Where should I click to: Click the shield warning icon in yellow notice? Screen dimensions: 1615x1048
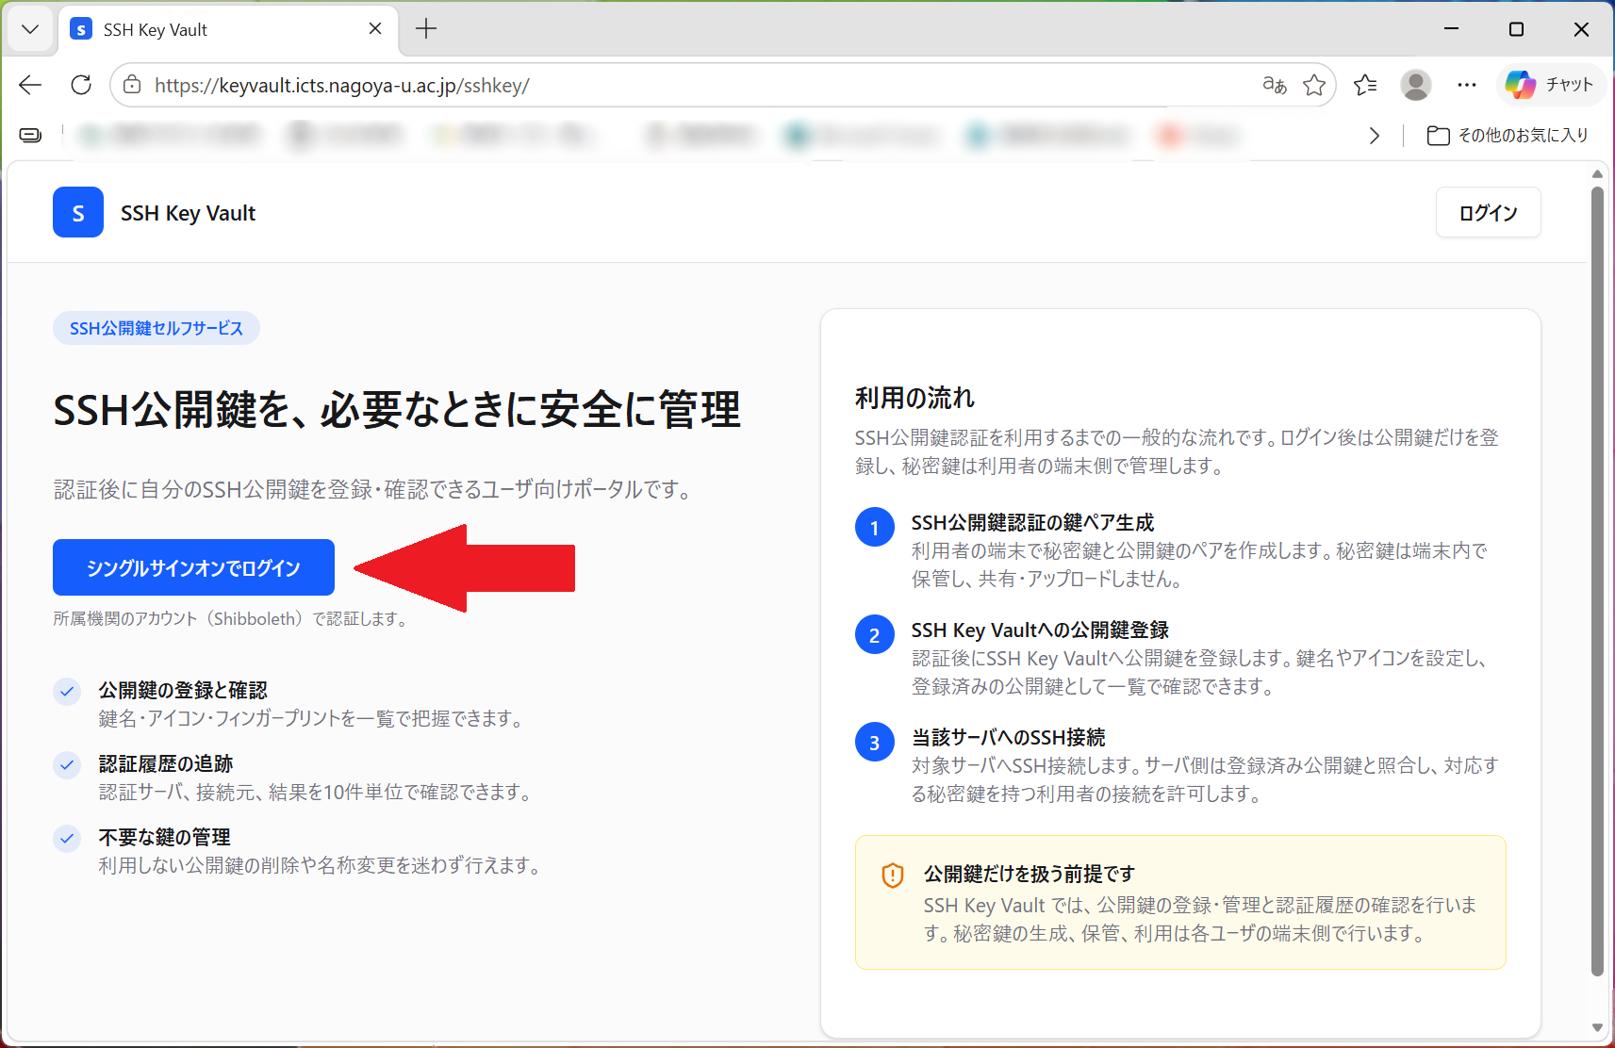[892, 876]
